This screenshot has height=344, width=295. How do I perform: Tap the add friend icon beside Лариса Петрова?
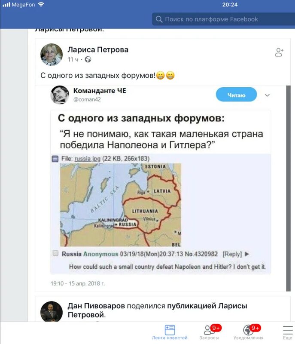279,52
